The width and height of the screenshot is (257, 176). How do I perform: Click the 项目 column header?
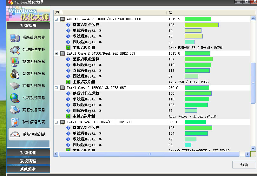click(110, 13)
